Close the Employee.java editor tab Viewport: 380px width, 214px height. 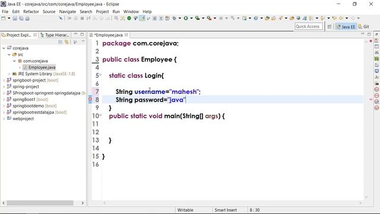tap(126, 35)
